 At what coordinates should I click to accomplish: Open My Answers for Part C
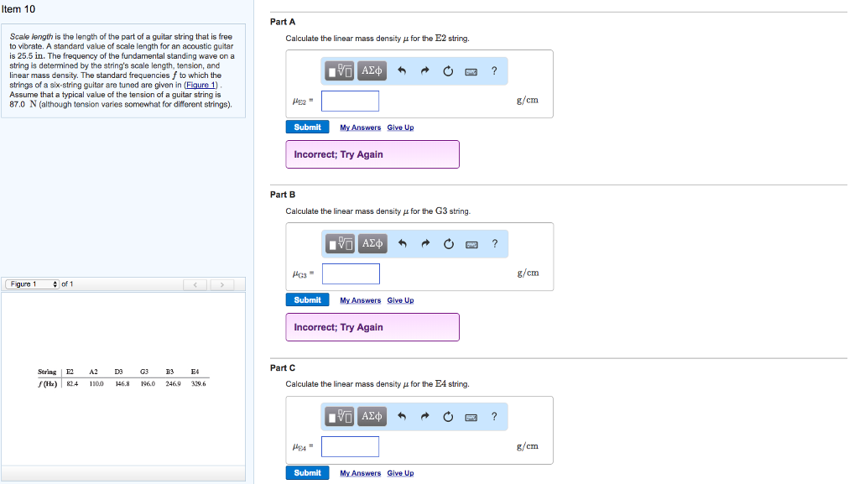360,474
